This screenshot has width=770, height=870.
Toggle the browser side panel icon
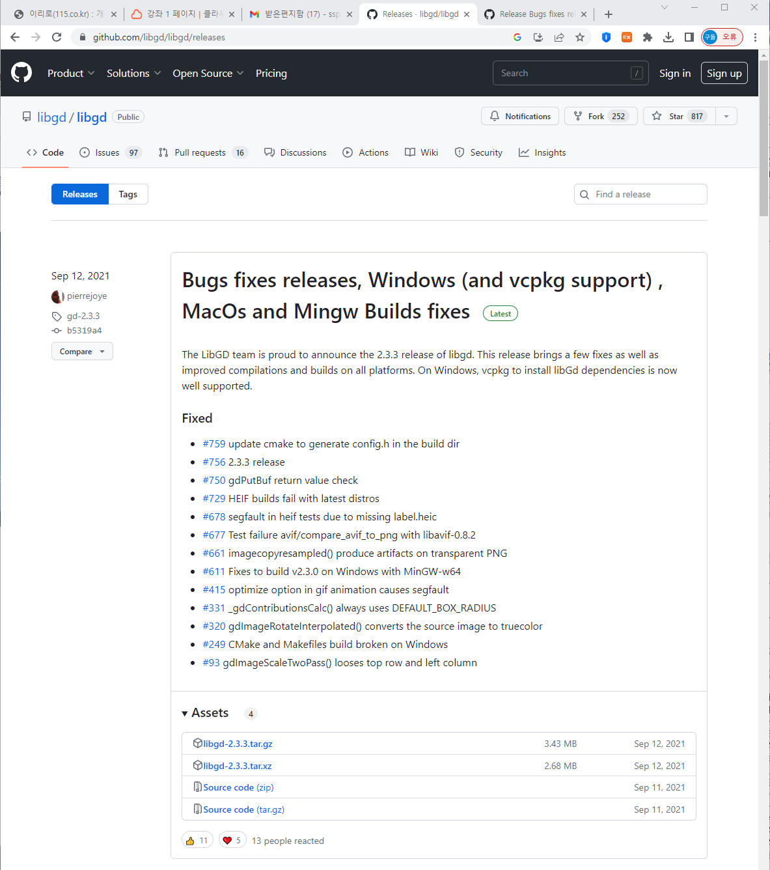pyautogui.click(x=689, y=37)
